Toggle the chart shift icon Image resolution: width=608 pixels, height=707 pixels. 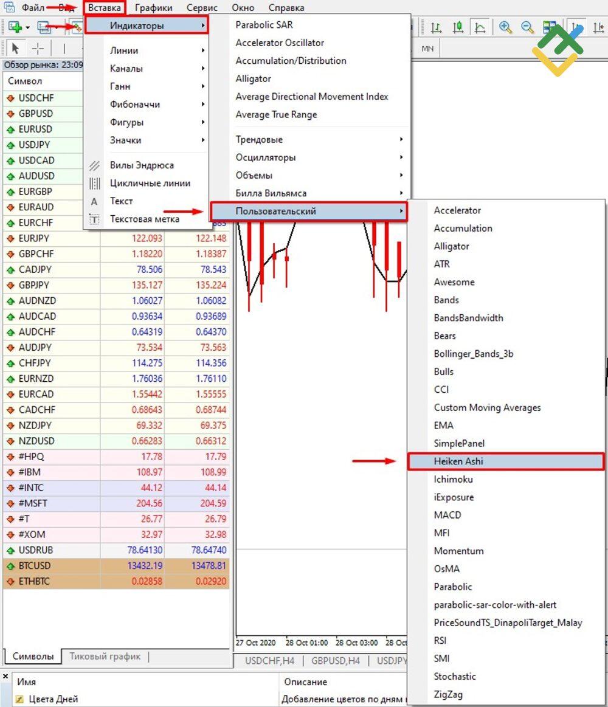coord(598,27)
